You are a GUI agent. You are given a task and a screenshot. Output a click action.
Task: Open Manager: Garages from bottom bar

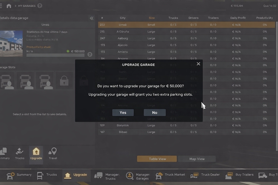[x=139, y=176]
